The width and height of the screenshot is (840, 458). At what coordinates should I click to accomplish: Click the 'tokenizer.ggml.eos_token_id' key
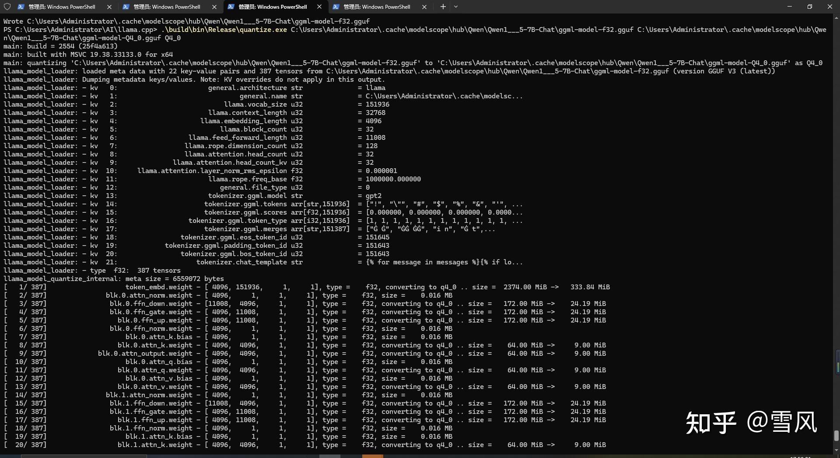coord(234,237)
